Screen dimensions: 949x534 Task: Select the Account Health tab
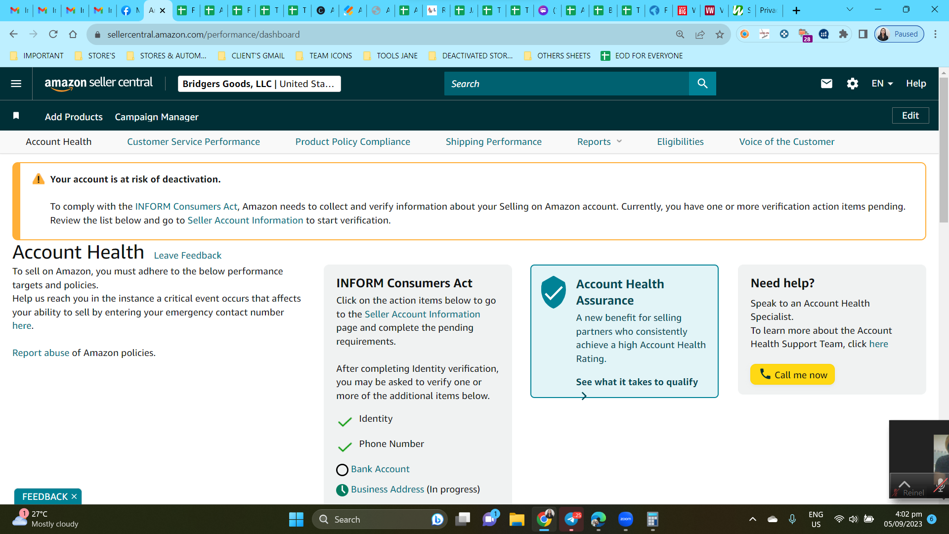click(58, 142)
